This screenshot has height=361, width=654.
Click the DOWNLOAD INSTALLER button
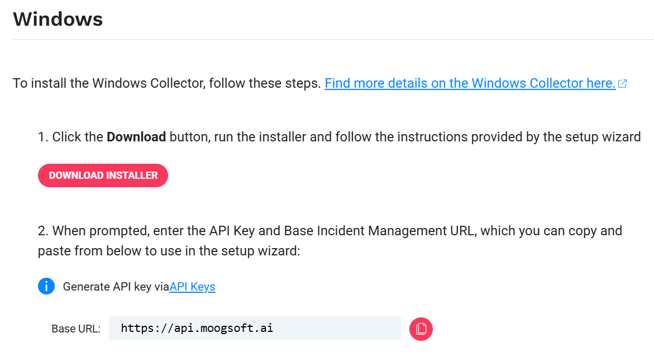[x=103, y=175]
